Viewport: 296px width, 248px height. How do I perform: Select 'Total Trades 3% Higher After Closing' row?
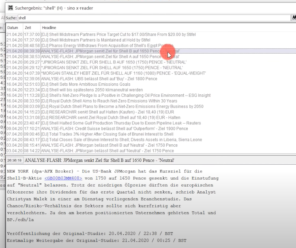point(151,134)
